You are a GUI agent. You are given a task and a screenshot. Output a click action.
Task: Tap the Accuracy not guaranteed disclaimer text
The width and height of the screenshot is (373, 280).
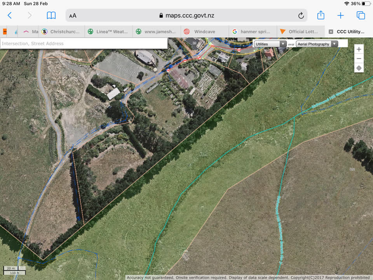click(248, 278)
